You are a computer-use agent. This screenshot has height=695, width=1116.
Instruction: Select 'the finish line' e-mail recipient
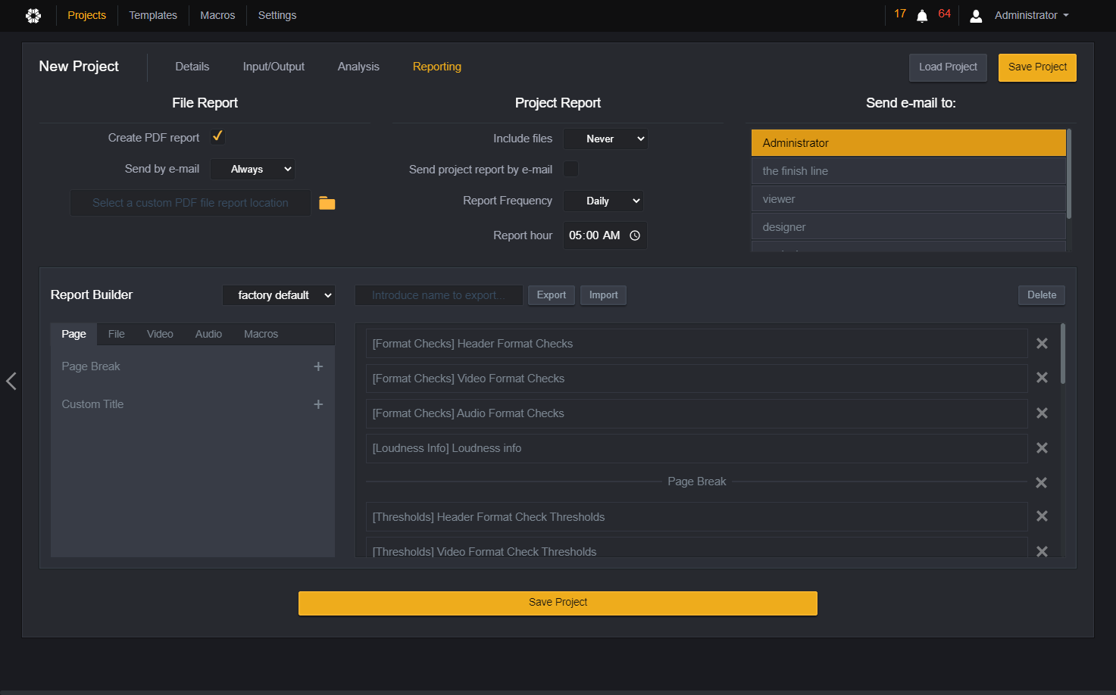click(908, 171)
